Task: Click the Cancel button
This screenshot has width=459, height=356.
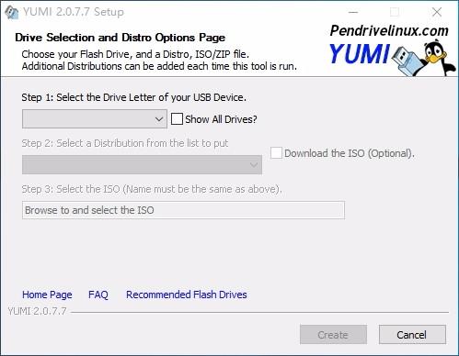Action: (x=412, y=335)
